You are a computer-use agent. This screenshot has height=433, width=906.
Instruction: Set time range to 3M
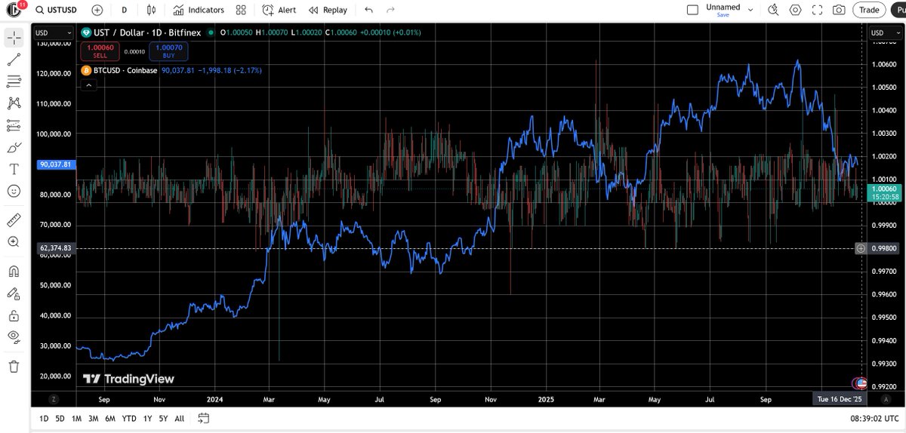click(93, 418)
